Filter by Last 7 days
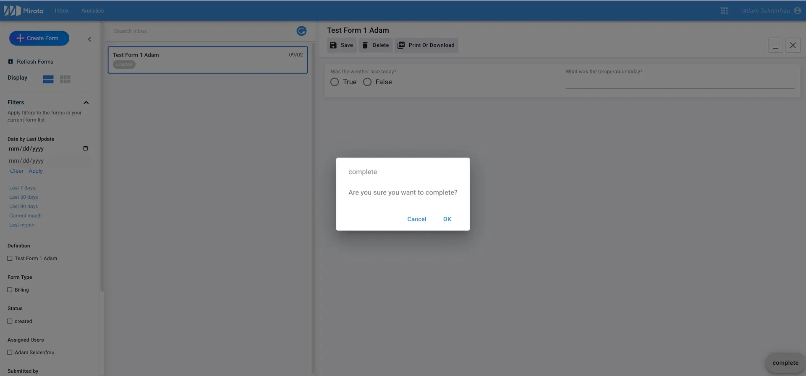806x376 pixels. [x=22, y=188]
